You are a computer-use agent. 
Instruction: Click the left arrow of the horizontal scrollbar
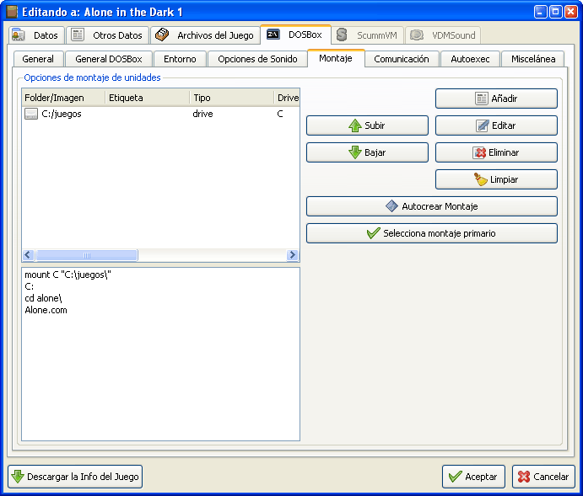tap(28, 255)
